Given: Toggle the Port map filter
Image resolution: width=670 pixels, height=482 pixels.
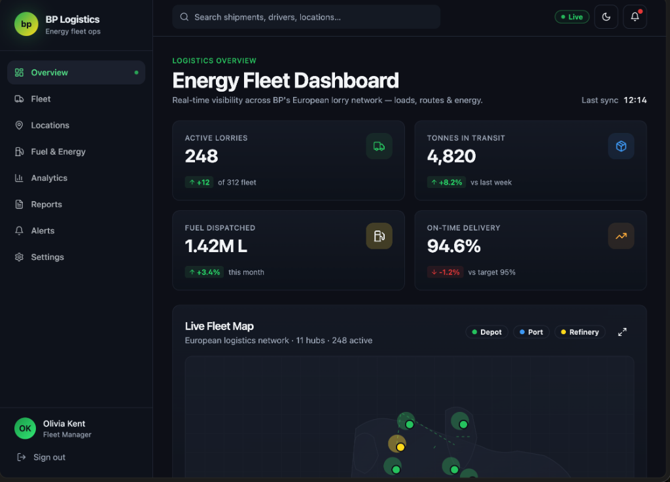Looking at the screenshot, I should coord(531,332).
